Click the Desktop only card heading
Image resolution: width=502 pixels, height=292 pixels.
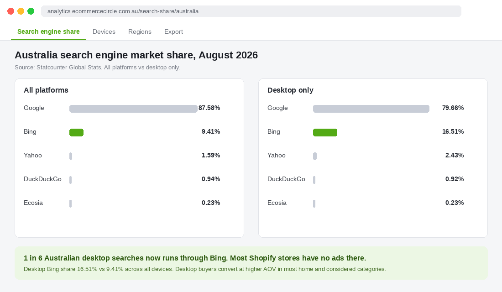point(290,90)
